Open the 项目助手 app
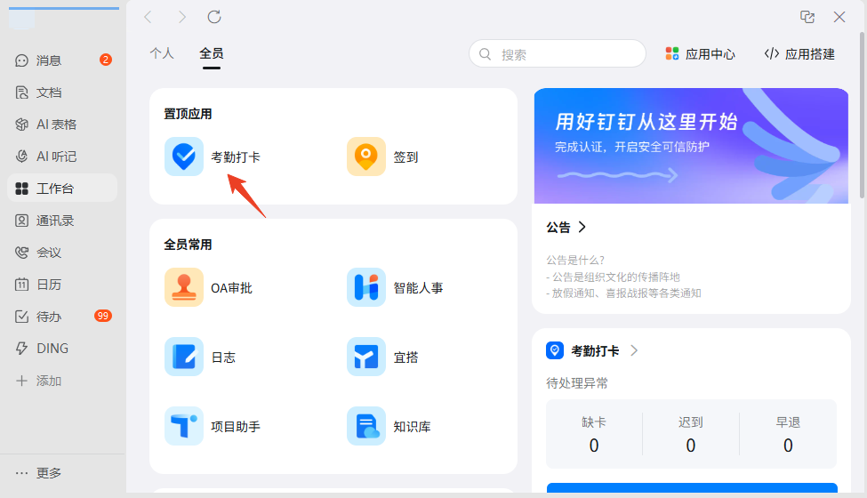This screenshot has width=867, height=498. tap(213, 427)
